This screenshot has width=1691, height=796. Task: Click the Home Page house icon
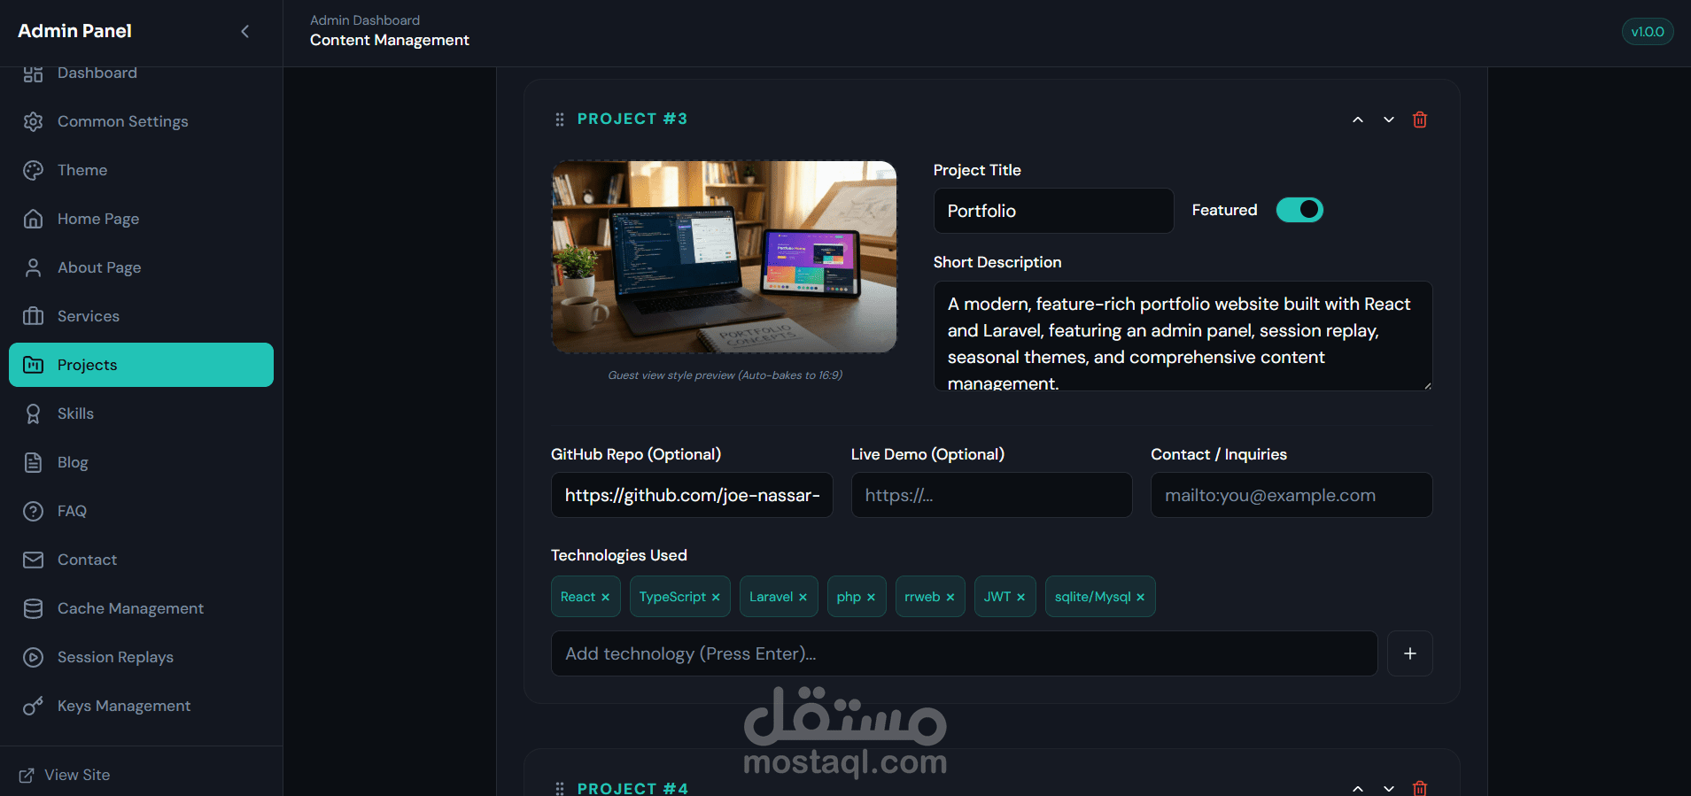point(33,219)
